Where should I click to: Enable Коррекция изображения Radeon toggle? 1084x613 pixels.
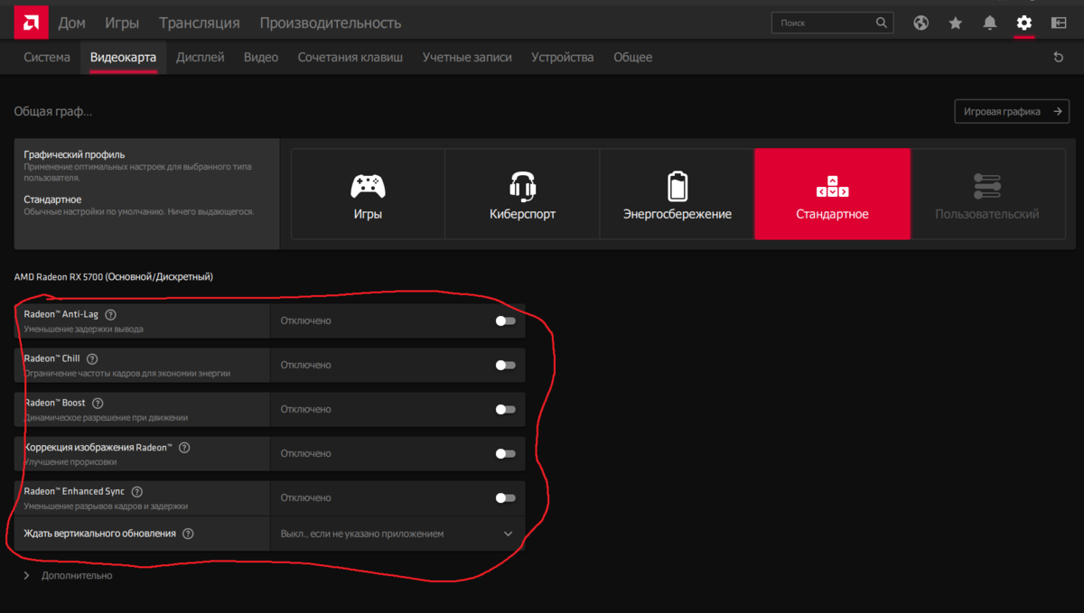506,453
